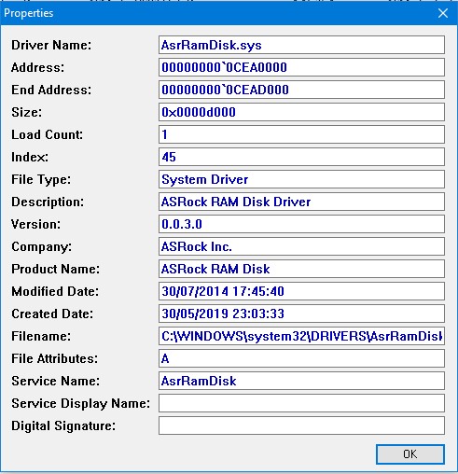Click the 'Digital Signature:' label
Viewport: 458px width, 474px height.
[63, 426]
